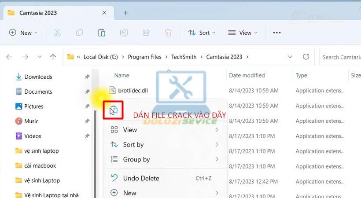Click the Cut icon in the toolbar
This screenshot has width=361, height=198.
point(57,33)
